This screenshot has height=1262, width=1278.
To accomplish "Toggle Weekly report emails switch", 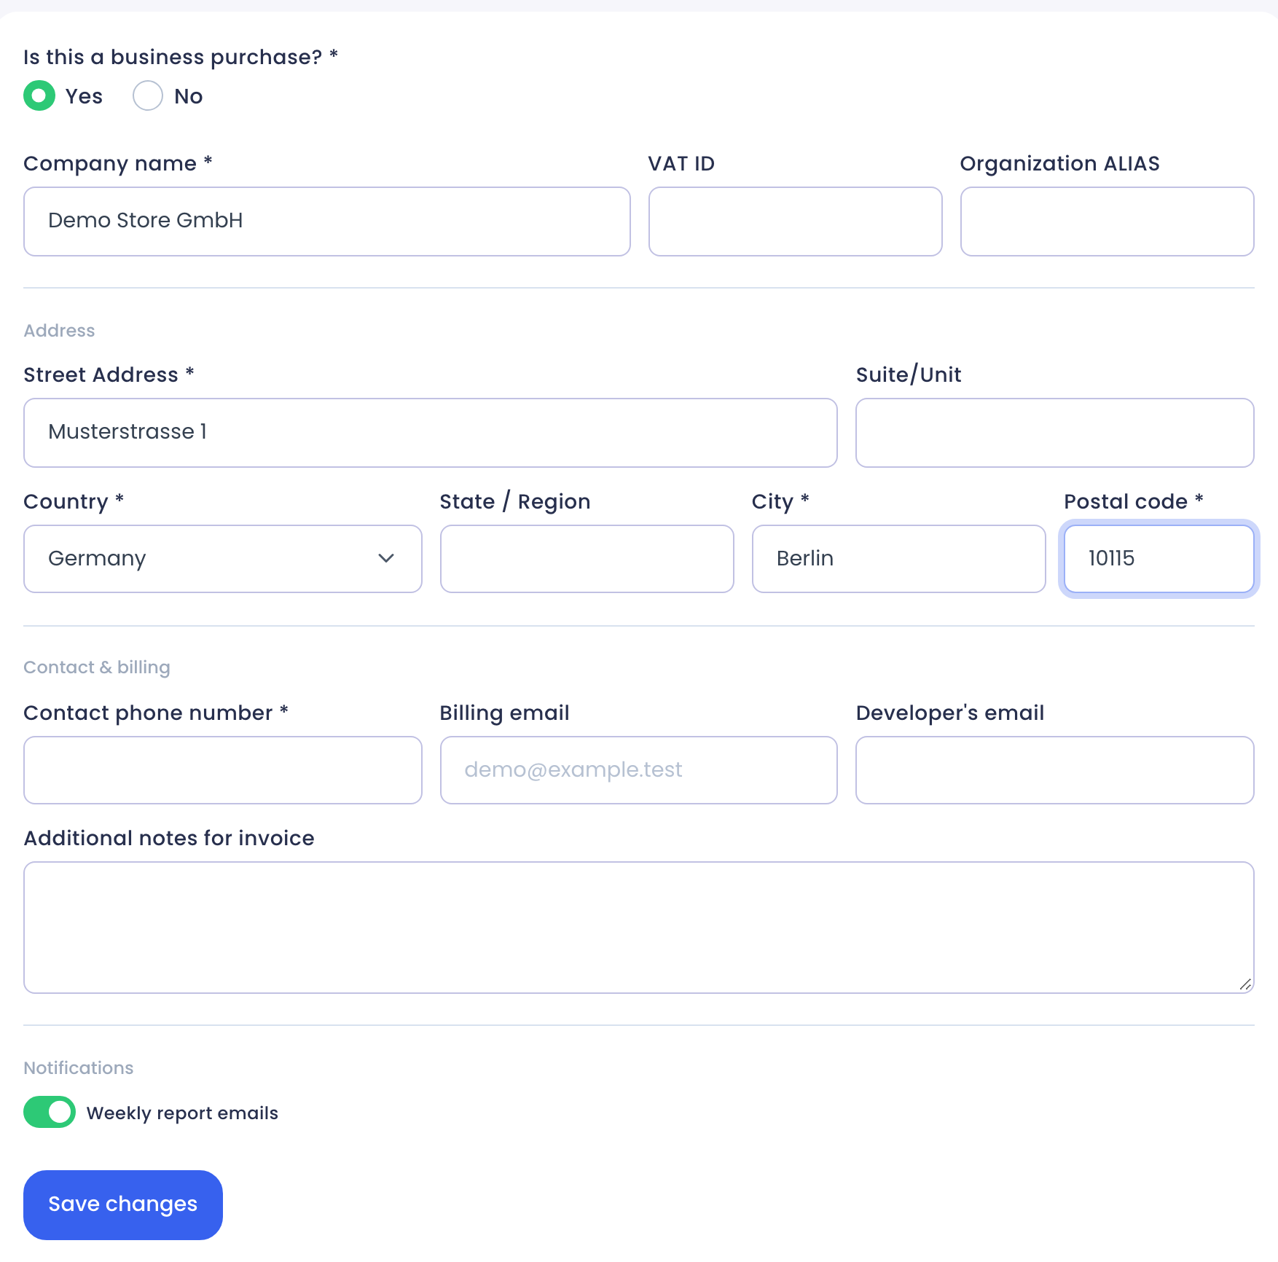I will (x=50, y=1112).
